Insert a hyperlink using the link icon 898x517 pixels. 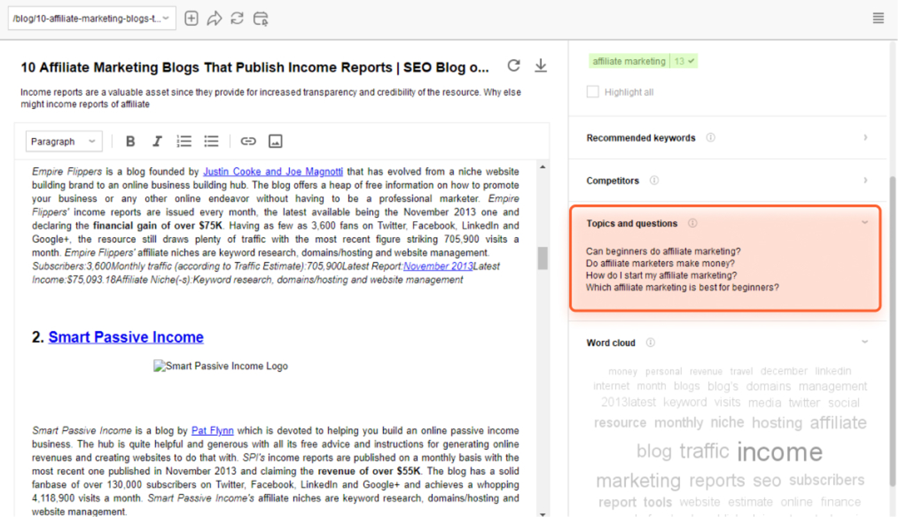[248, 141]
